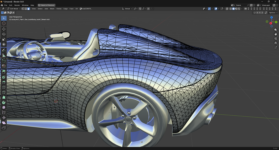Activate the Poly Build tool
279x150 pixels.
4,97
